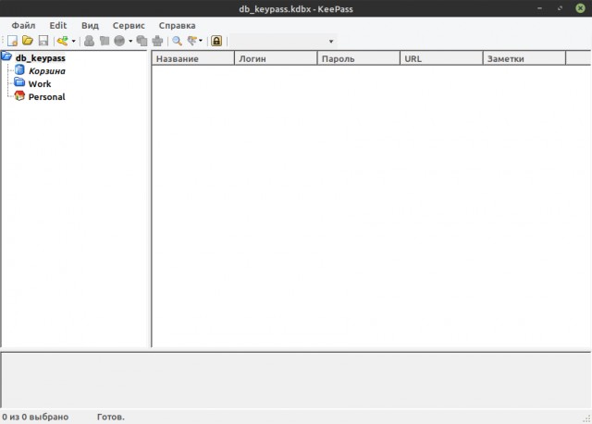Sort by the URL column header
Image resolution: width=592 pixels, height=424 pixels.
[442, 58]
